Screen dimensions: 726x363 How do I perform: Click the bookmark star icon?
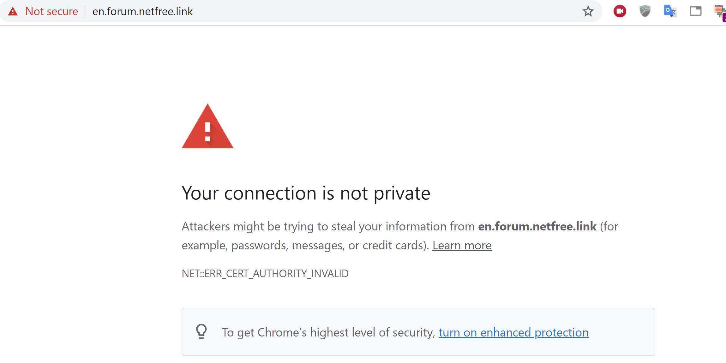coord(588,12)
